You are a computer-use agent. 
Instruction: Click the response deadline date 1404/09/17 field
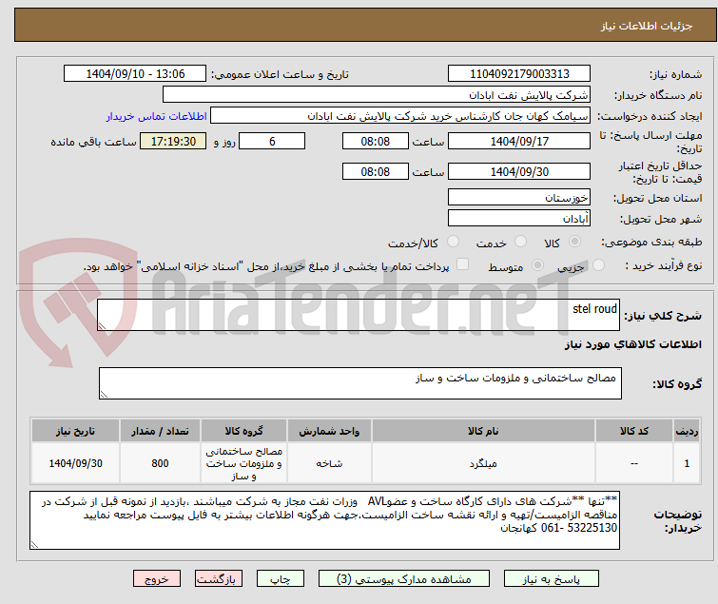pos(519,141)
